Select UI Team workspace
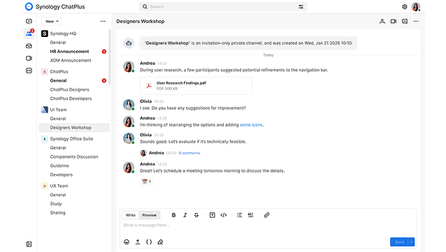446x252 pixels. tap(58, 110)
